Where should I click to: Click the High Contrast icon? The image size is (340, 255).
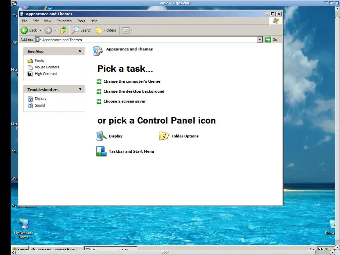click(30, 74)
